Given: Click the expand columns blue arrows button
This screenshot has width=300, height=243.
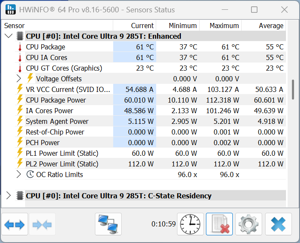Looking at the screenshot, I should tap(14, 224).
